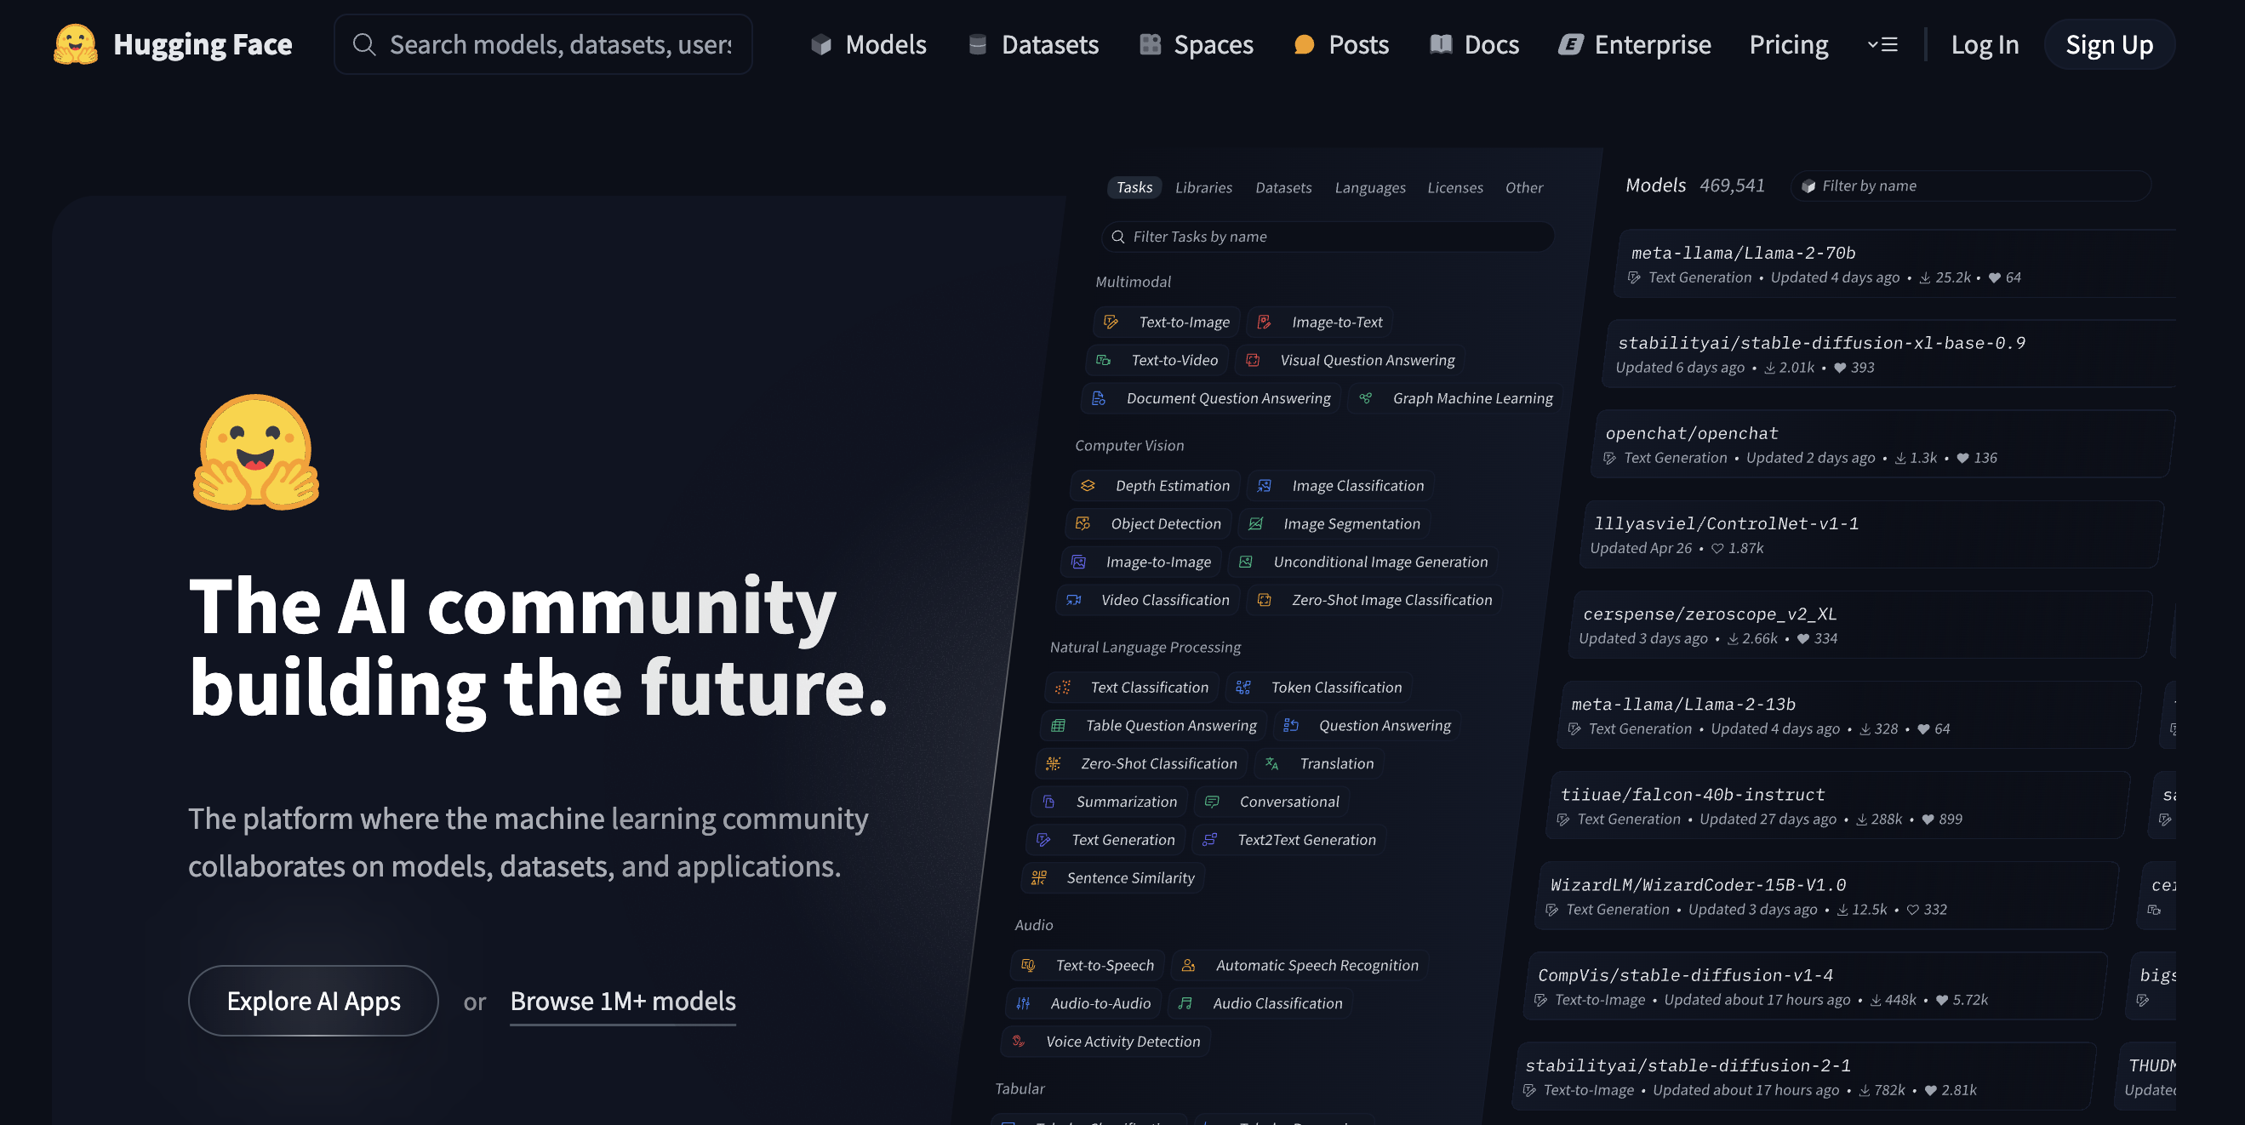Click the Spaces grid icon in navbar
Viewport: 2245px width, 1125px height.
coord(1150,44)
